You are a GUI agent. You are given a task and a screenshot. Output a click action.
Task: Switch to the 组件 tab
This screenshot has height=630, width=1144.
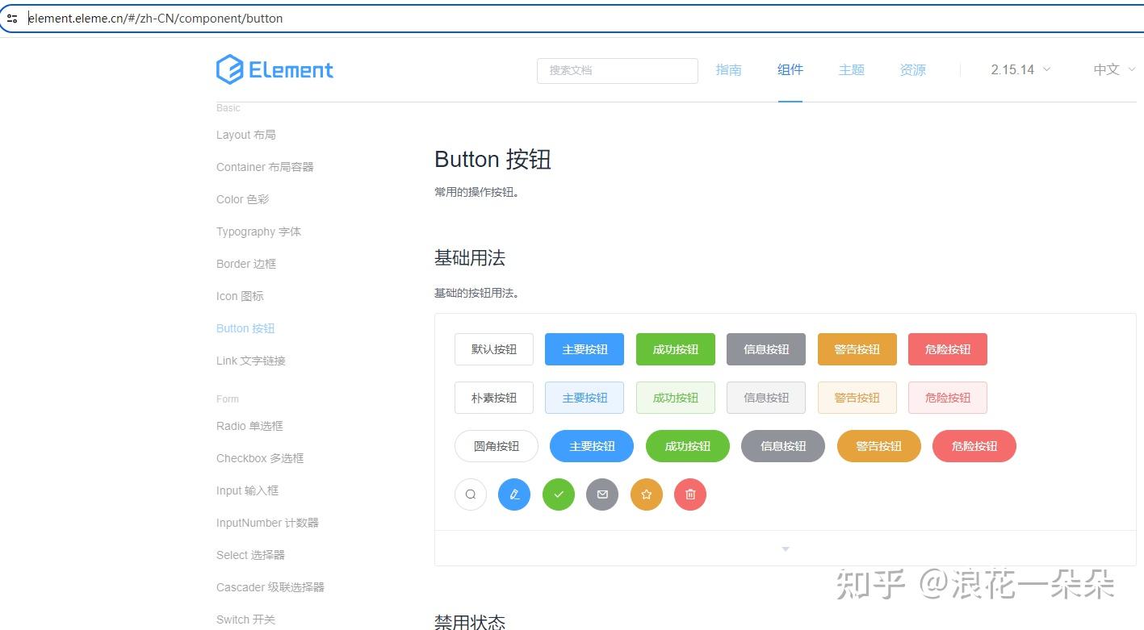point(790,69)
